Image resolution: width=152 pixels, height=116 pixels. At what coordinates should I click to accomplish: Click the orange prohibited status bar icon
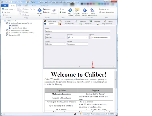[81, 114]
